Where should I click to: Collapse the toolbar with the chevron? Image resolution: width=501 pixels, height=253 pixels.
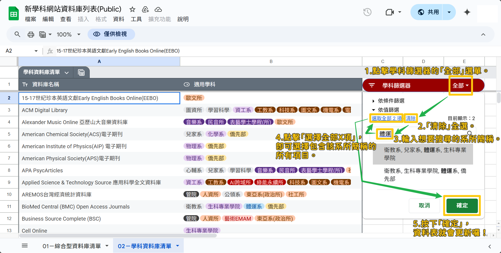click(483, 34)
